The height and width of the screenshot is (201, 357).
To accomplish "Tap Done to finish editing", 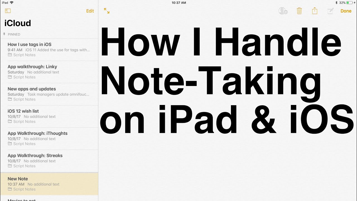I will click(346, 11).
